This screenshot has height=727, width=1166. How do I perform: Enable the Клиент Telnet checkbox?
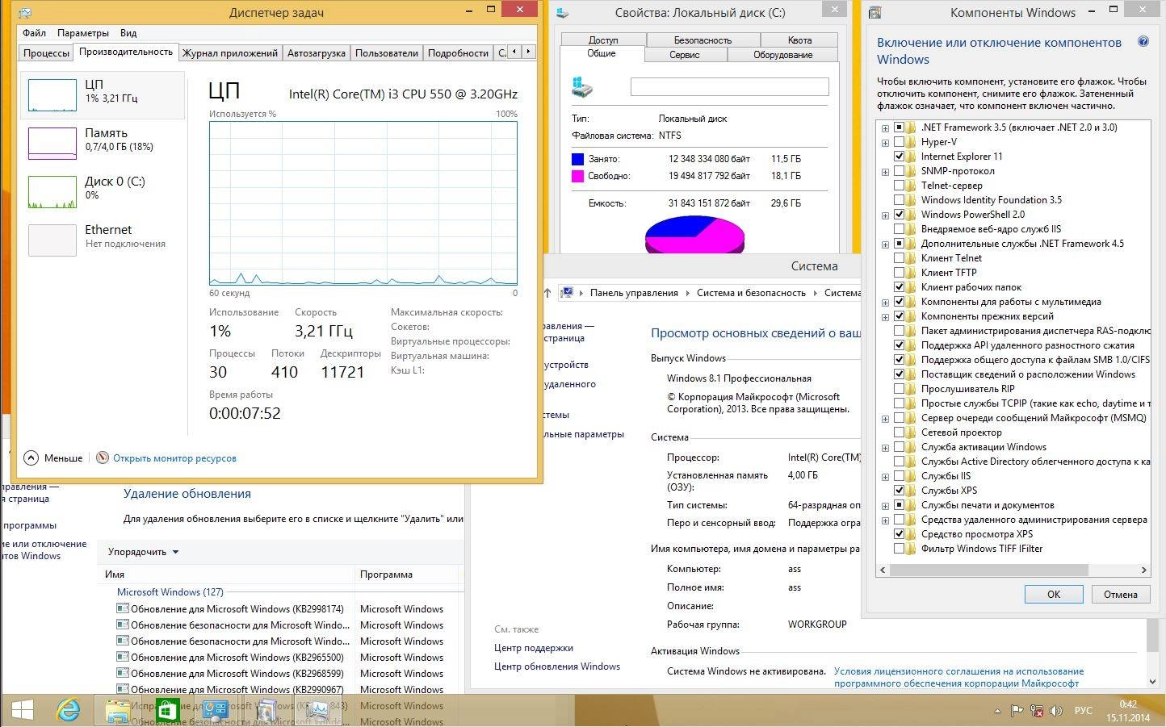(899, 258)
